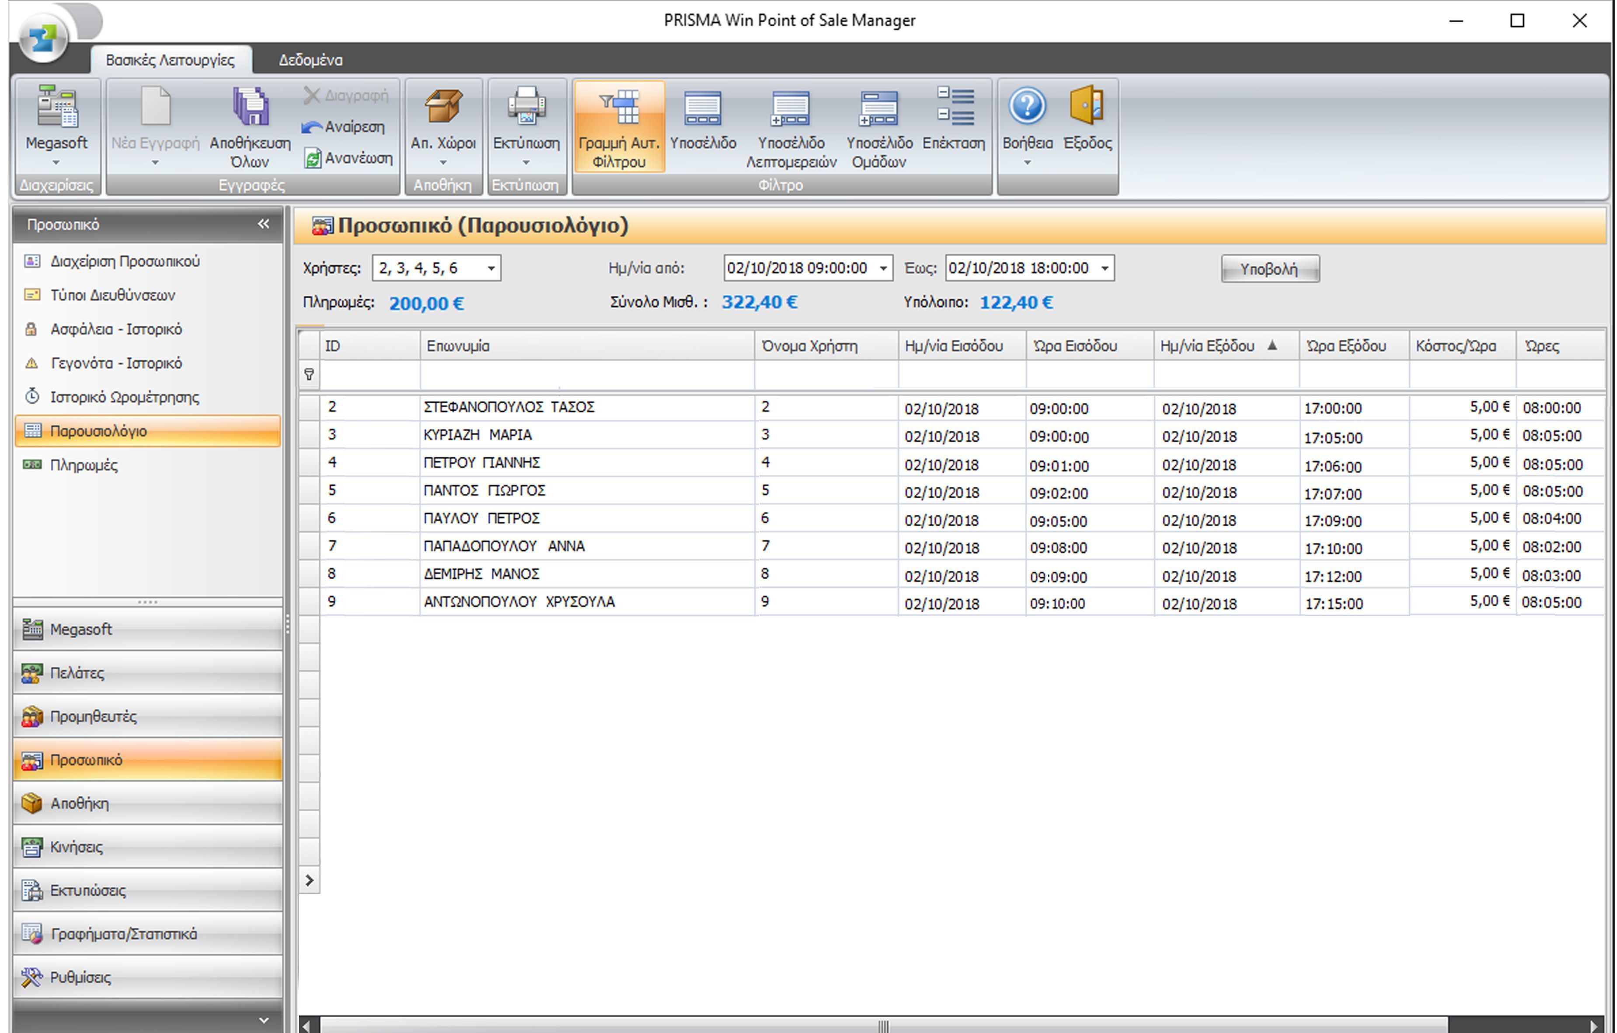Viewport: 1617px width, 1033px height.
Task: Open the Χρήστες users dropdown
Action: click(491, 269)
